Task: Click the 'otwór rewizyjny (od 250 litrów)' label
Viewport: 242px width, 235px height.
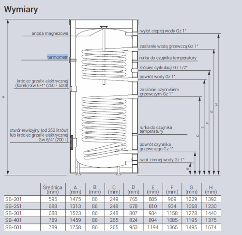Action: coord(39,130)
